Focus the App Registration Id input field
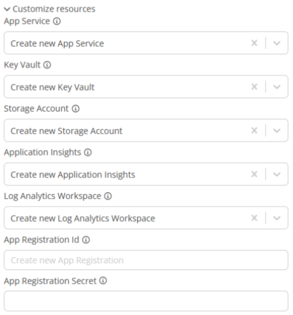Viewport: 293px width, 315px height. [146, 260]
